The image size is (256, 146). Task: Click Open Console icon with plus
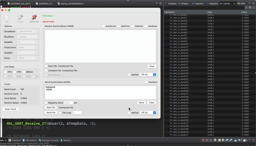244,140
